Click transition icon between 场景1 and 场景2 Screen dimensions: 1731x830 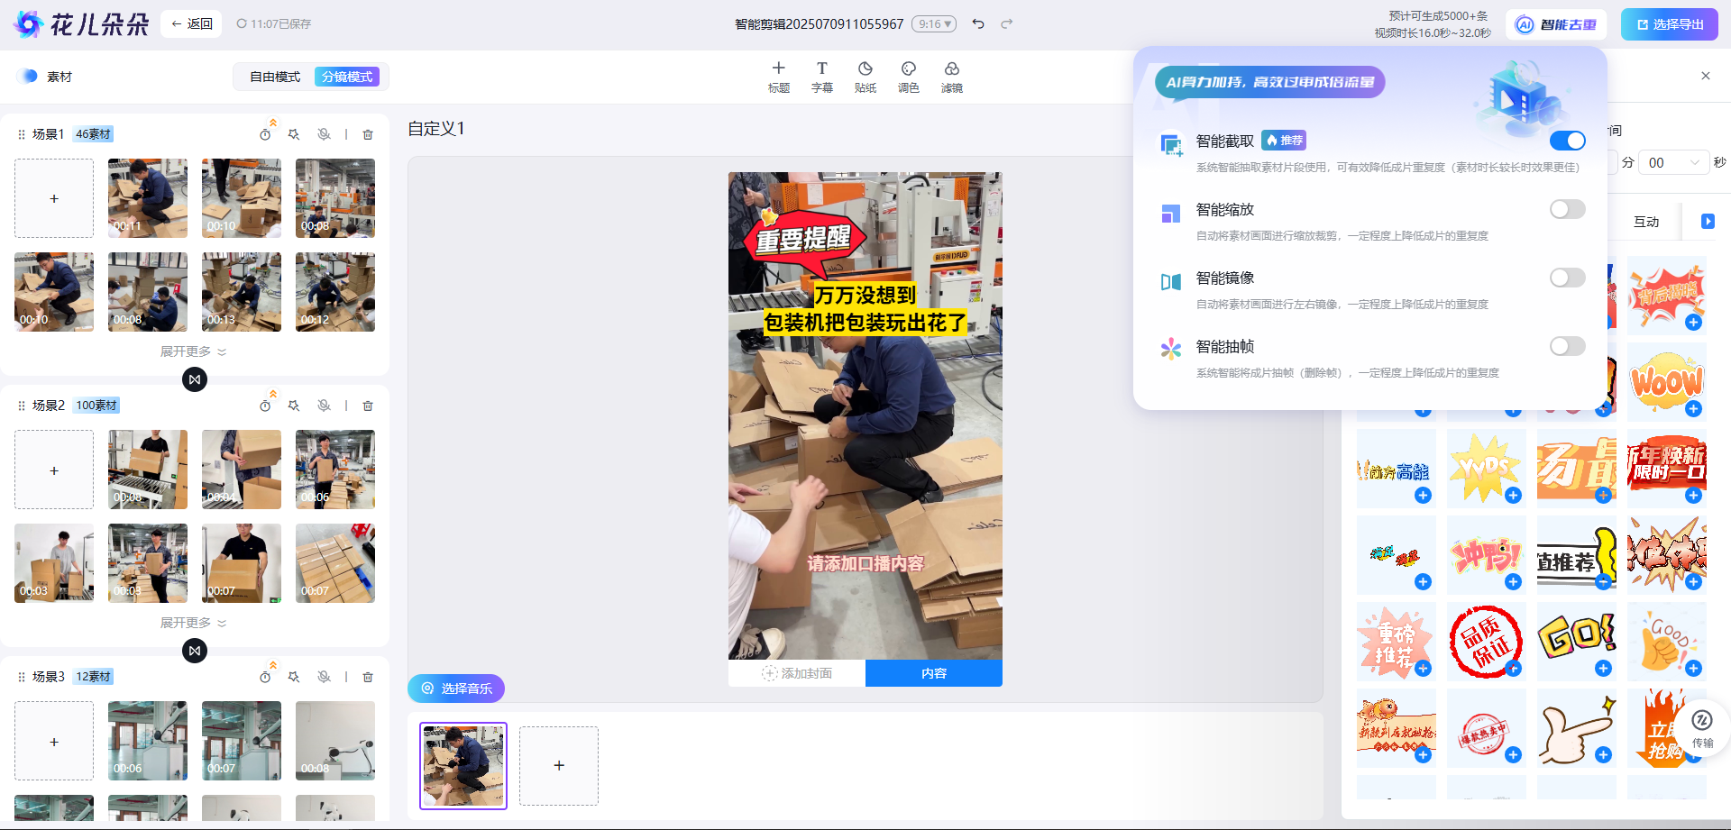pos(195,379)
